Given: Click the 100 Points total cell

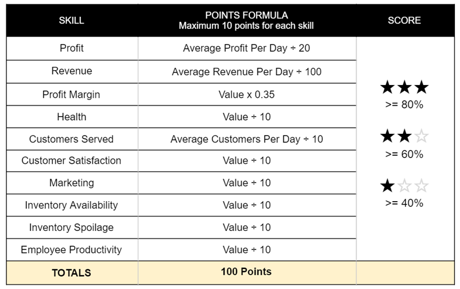Looking at the screenshot, I should click(247, 272).
